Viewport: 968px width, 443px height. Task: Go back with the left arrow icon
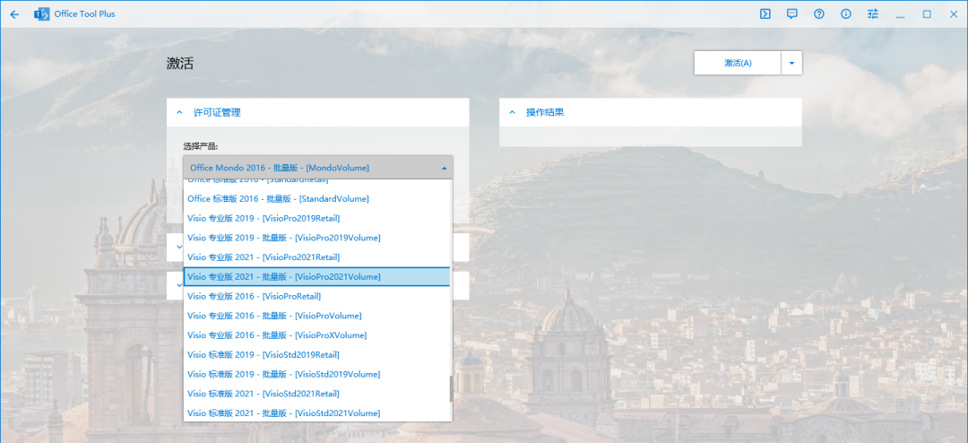(x=15, y=14)
